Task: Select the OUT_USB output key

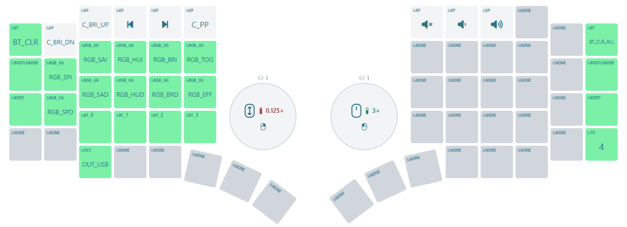Action: pyautogui.click(x=95, y=162)
